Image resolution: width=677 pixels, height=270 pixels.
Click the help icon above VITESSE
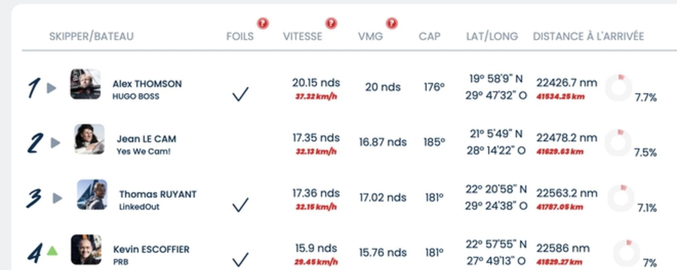(x=331, y=23)
